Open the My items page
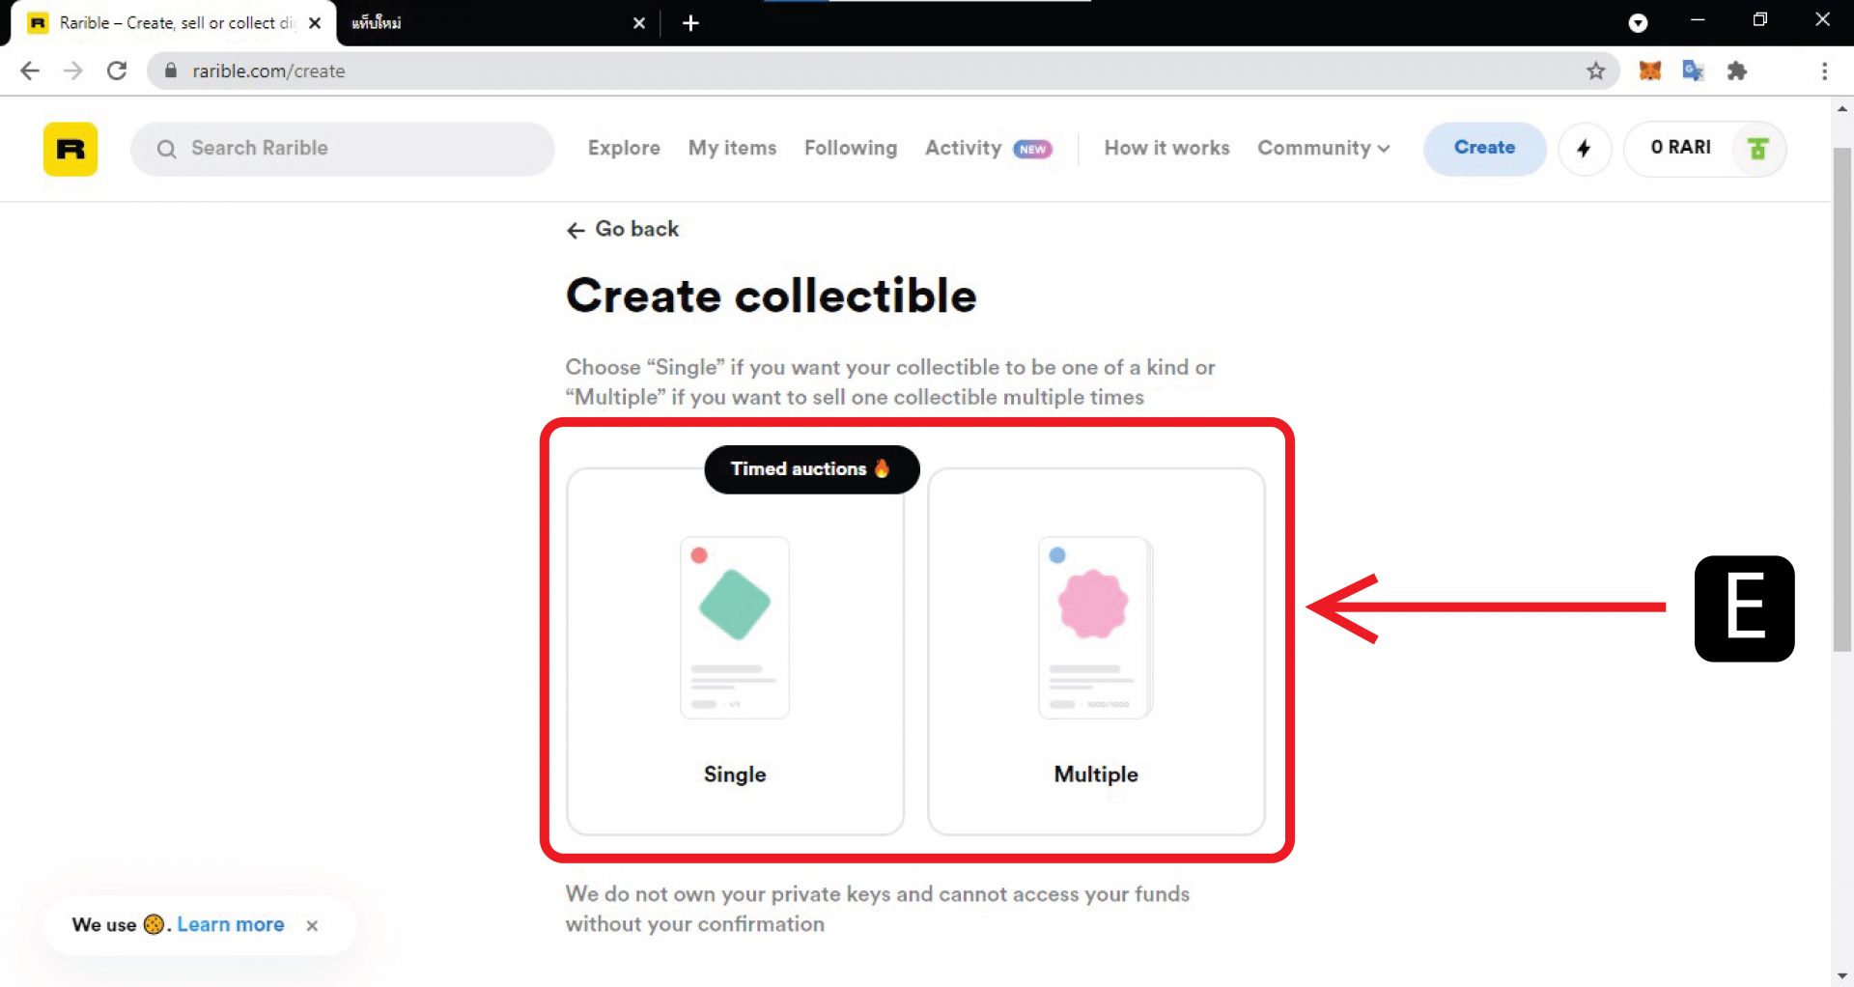This screenshot has width=1854, height=987. click(732, 148)
